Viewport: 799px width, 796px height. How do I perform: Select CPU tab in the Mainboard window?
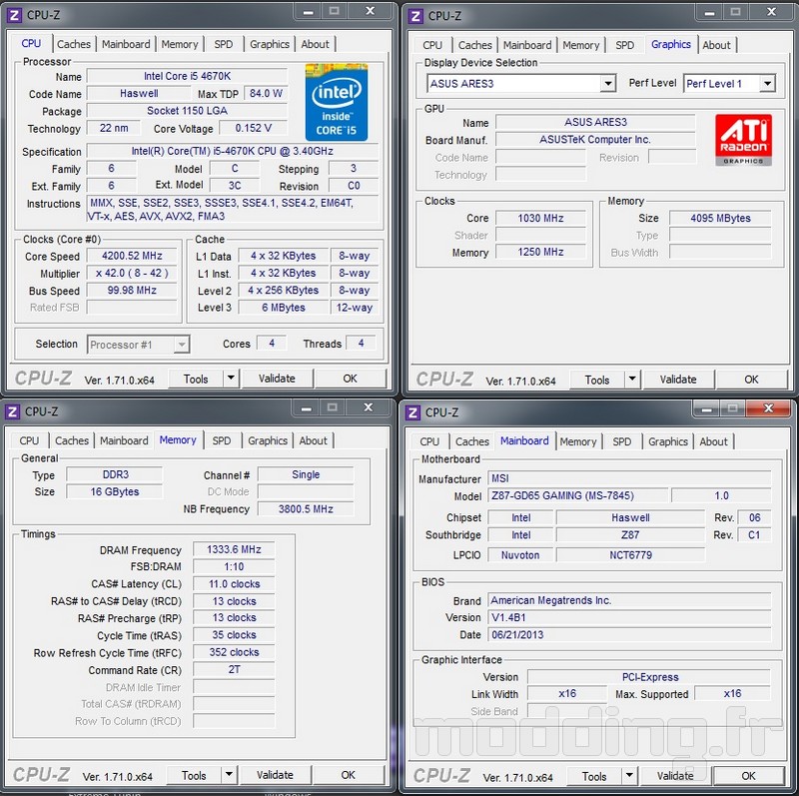point(429,441)
